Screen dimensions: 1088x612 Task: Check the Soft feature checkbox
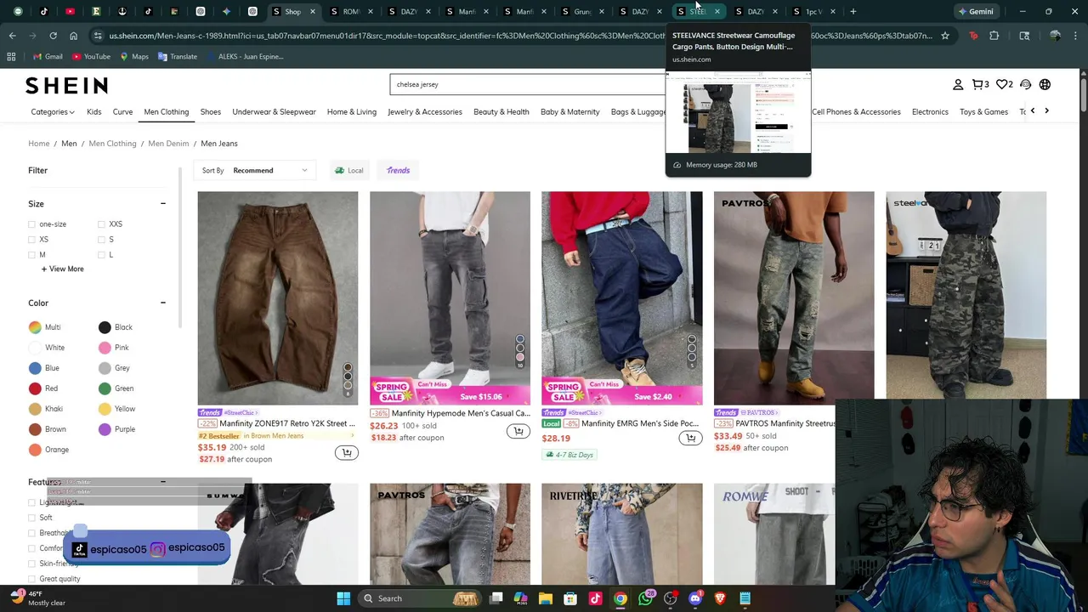[31, 518]
